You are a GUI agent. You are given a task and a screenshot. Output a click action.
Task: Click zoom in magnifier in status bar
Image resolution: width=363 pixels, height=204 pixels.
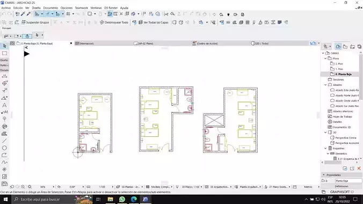(23, 187)
